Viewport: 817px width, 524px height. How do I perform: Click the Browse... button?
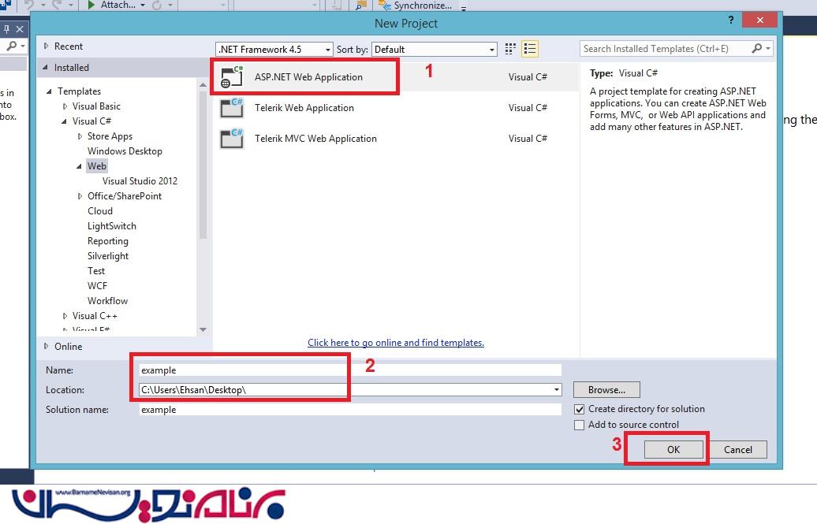click(606, 389)
